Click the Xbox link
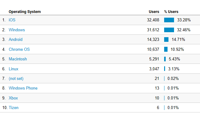 pos(13,98)
